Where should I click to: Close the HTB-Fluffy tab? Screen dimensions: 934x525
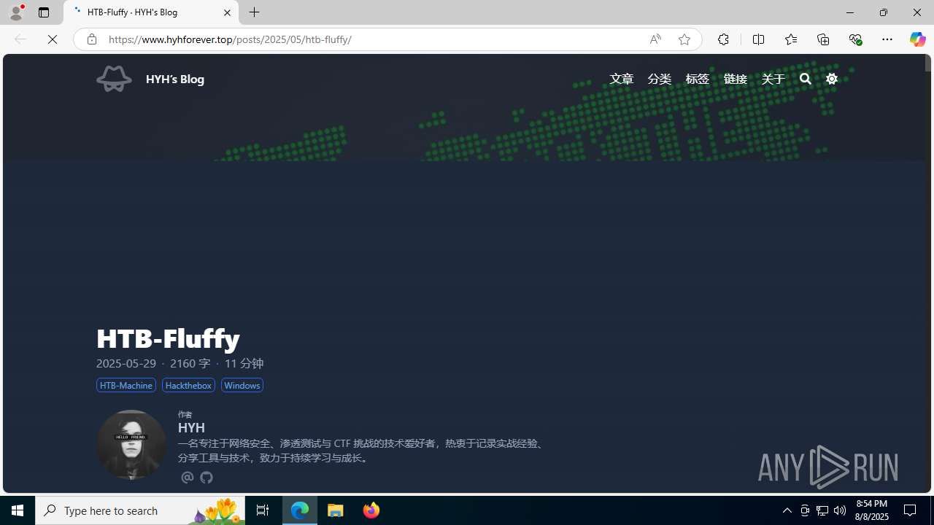coord(227,12)
